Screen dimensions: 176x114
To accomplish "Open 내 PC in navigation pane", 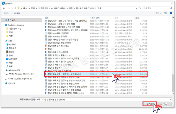I will pos(9,41).
